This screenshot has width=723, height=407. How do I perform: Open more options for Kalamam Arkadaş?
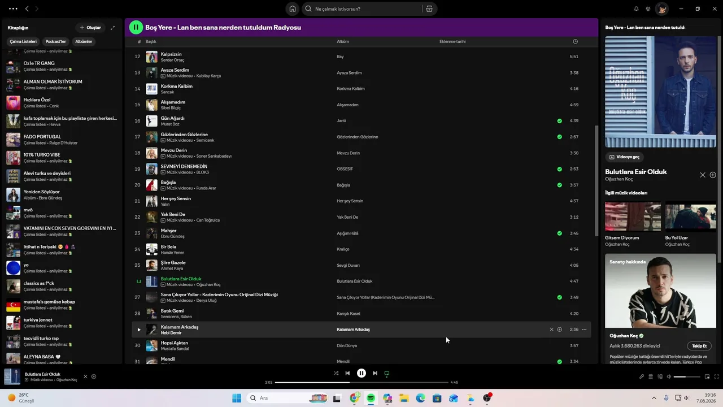[584, 330]
